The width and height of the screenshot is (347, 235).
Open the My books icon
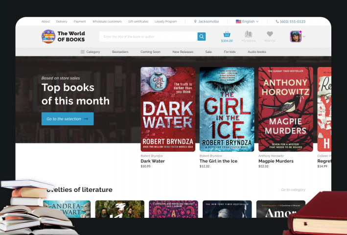[x=248, y=34]
